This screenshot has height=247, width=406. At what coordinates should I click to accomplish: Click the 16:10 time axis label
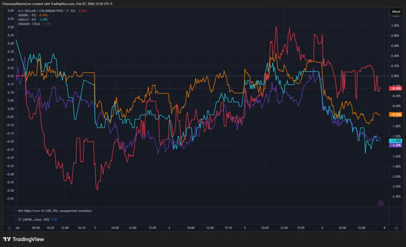tap(81, 228)
